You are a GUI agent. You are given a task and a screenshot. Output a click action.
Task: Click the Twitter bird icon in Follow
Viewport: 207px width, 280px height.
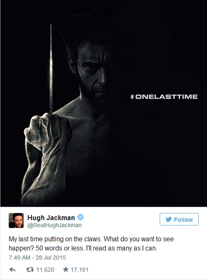coord(168,219)
